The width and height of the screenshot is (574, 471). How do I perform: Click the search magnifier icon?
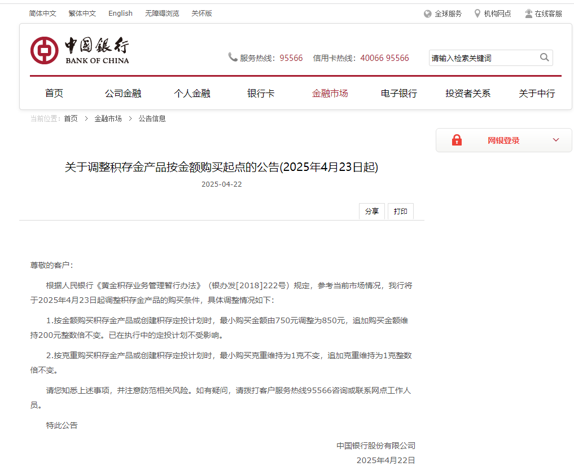click(x=544, y=58)
